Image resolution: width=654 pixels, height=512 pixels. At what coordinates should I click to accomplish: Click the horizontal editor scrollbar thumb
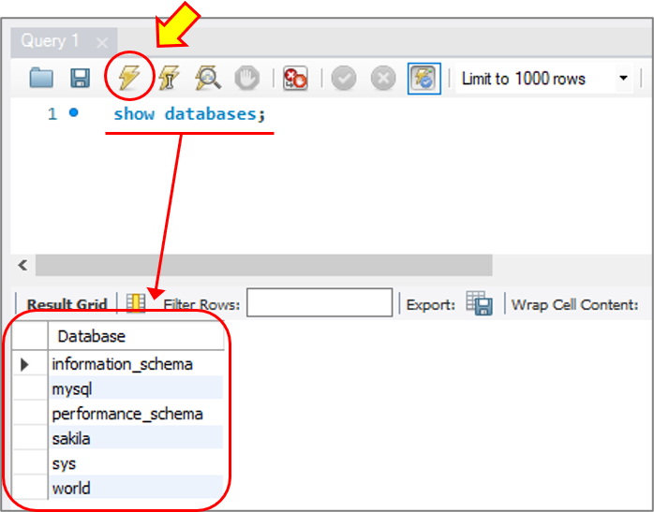coord(263,265)
